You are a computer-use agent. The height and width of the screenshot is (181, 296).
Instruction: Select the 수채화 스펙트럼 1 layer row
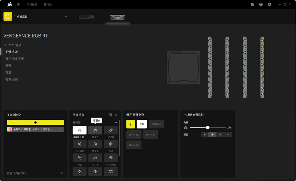[x=36, y=129]
